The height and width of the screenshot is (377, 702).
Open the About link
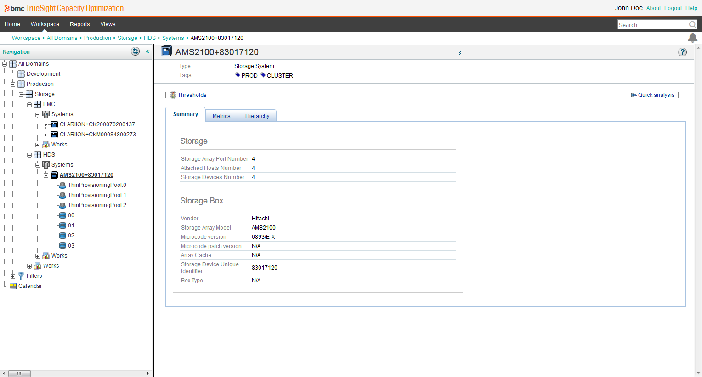pyautogui.click(x=653, y=8)
